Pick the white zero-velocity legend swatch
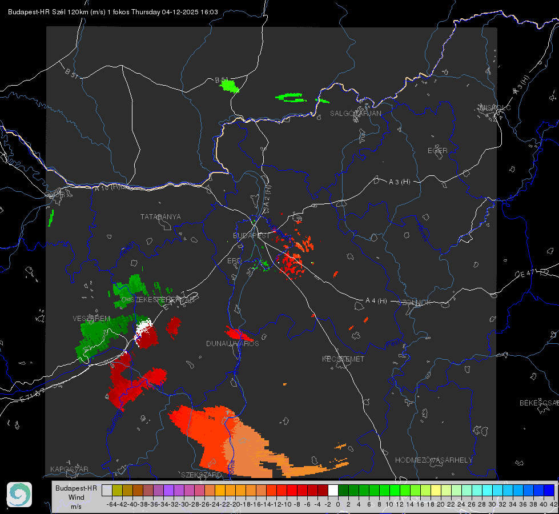Screen dimensions: 559x514 [x=333, y=490]
